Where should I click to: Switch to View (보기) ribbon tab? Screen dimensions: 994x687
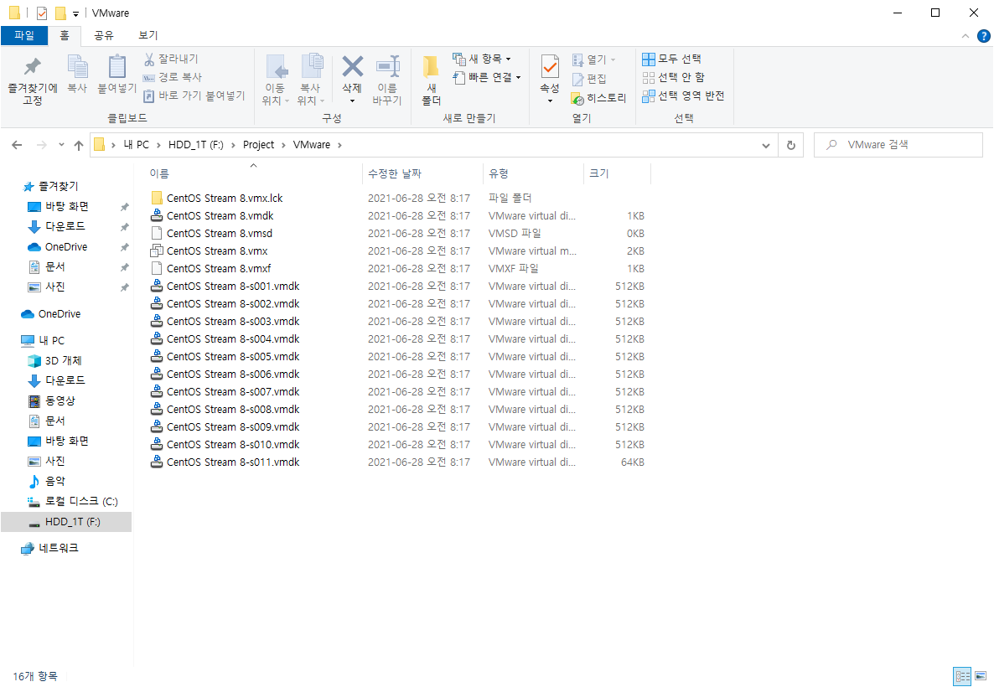148,35
